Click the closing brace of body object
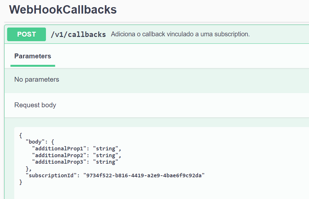The width and height of the screenshot is (309, 199). coord(28,169)
